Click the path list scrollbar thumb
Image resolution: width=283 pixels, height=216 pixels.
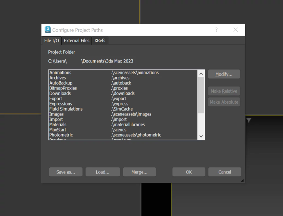coord(201,95)
